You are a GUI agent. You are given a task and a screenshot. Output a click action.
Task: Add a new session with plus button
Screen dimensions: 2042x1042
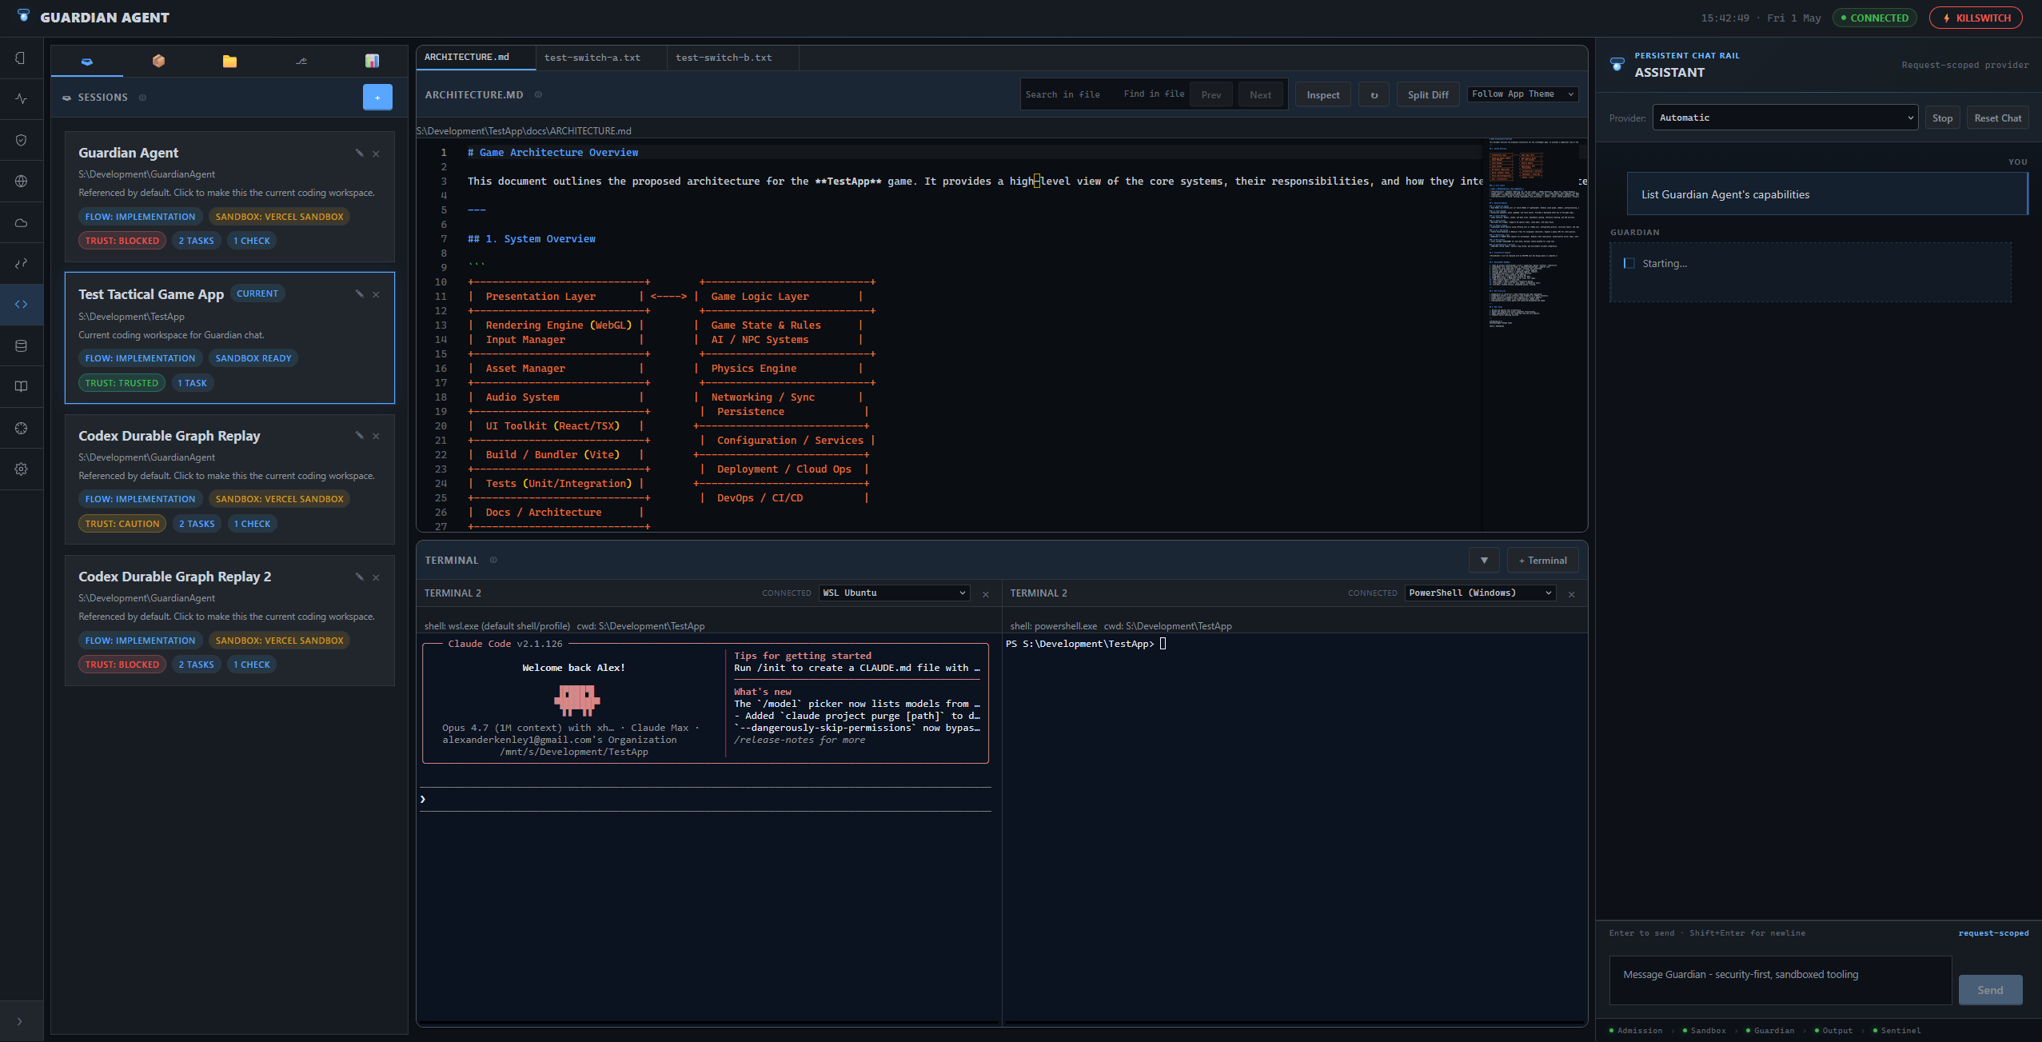[377, 98]
